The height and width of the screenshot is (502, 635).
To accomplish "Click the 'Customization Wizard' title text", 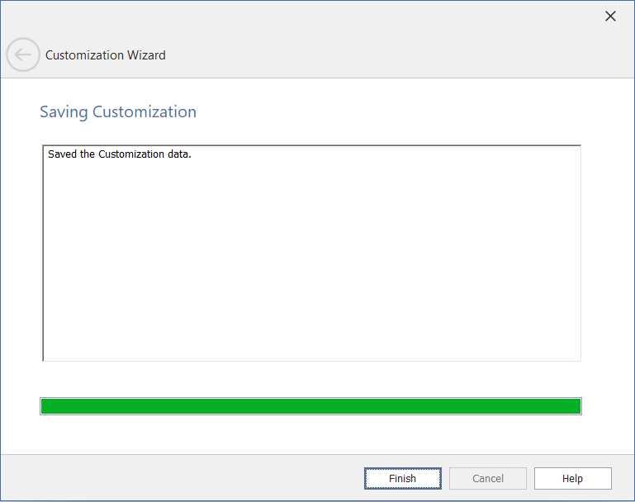I will coord(106,55).
